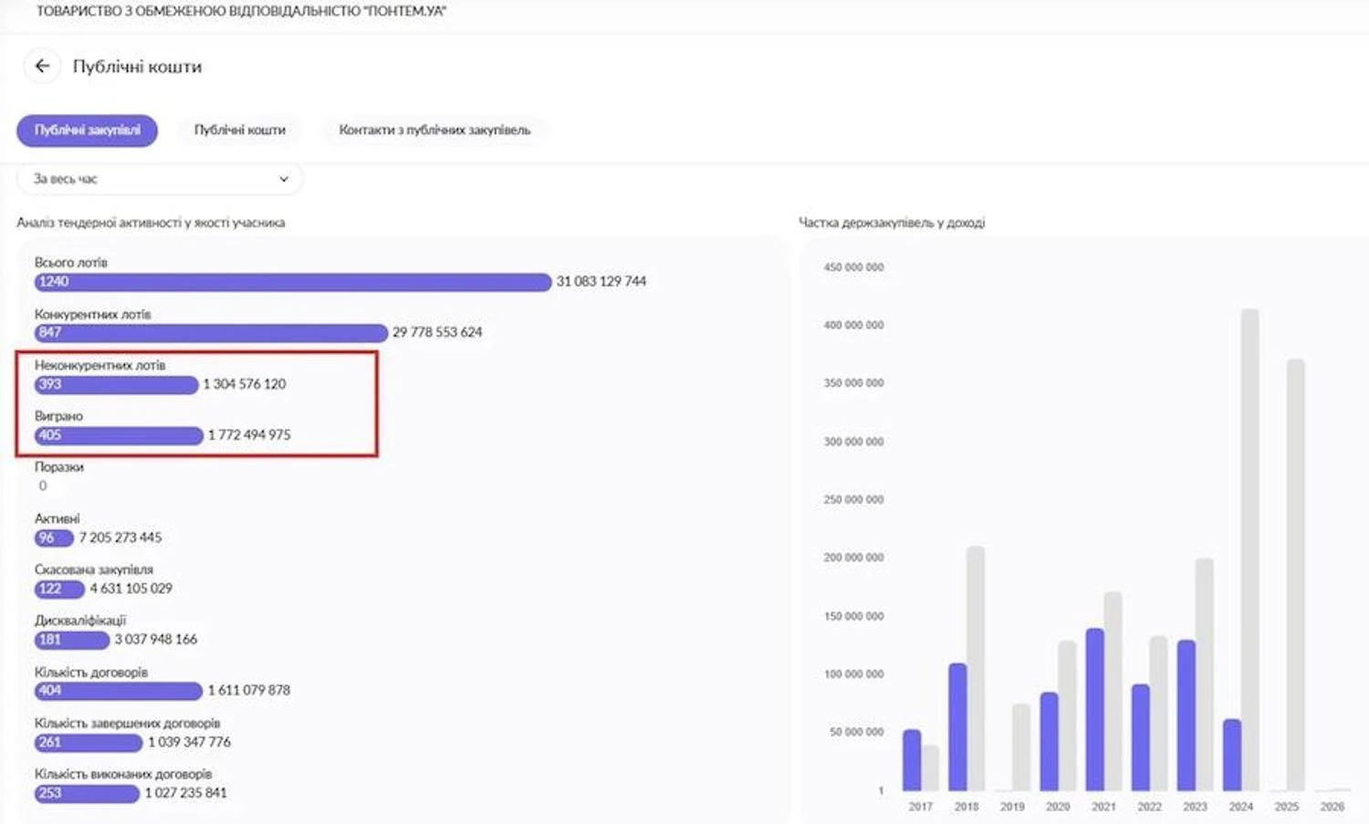Select the 'Конкурентних лотів' bar with 847
Screen dimensions: 1369x824
click(210, 333)
